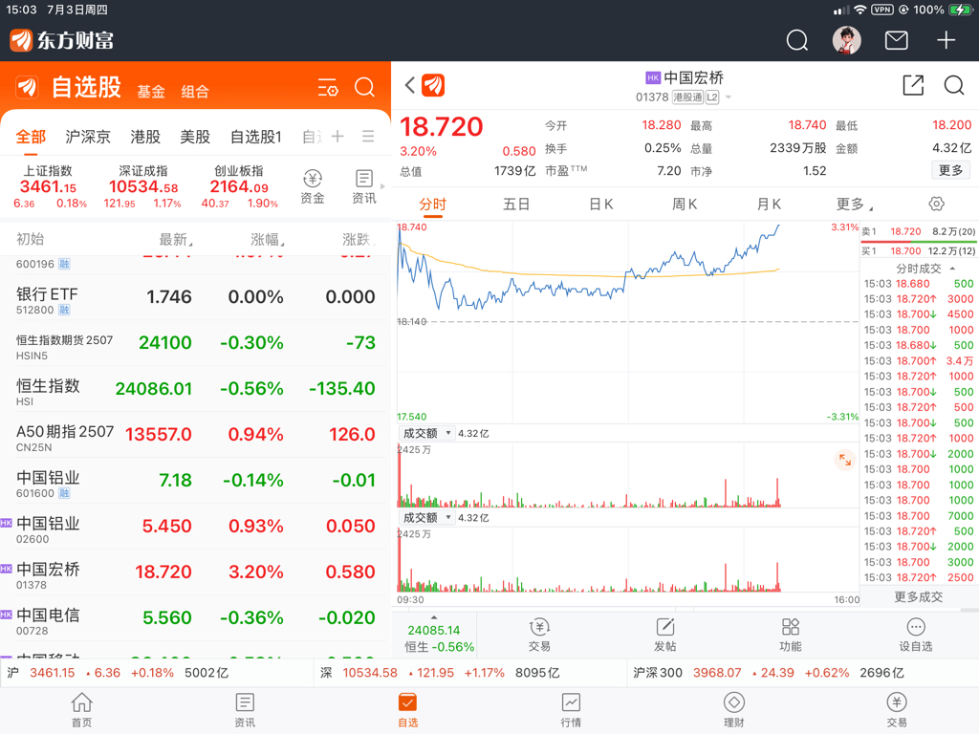Tap the plus icon in top bar
Screen dimensions: 979x734
946,40
